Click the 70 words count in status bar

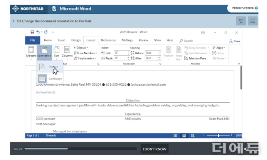50,135
